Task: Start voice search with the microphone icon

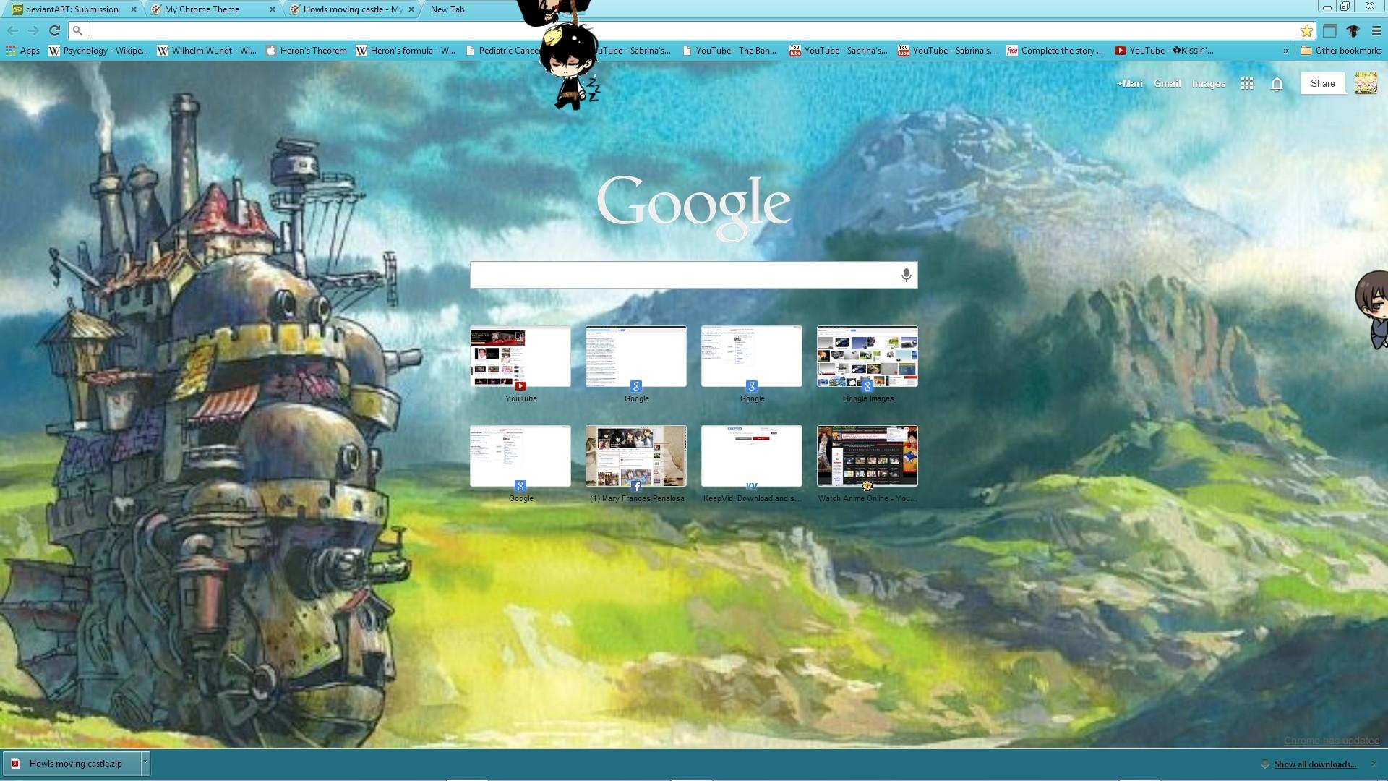Action: point(906,275)
